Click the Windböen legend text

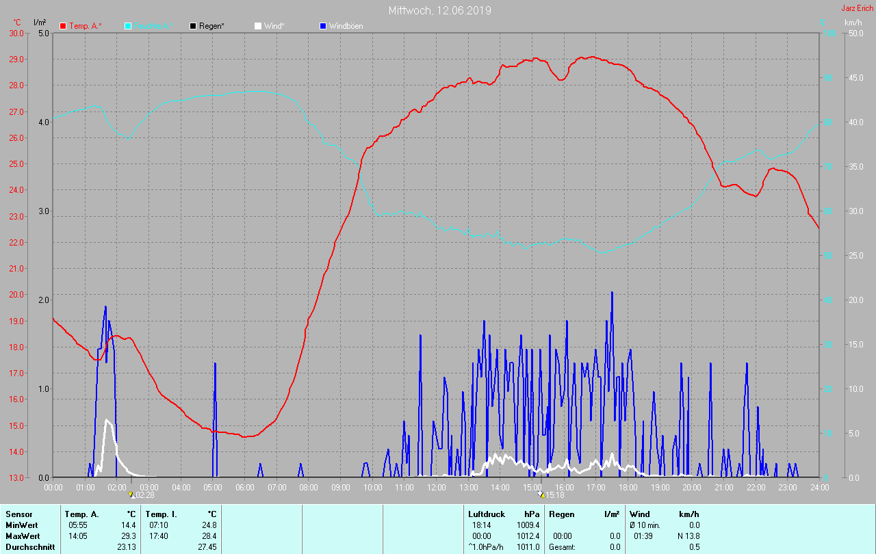(346, 26)
